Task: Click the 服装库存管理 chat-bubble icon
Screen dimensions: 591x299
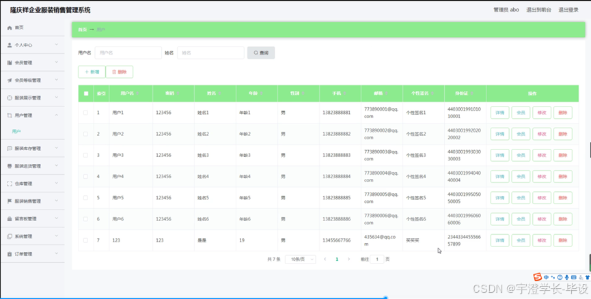Action: [10, 148]
